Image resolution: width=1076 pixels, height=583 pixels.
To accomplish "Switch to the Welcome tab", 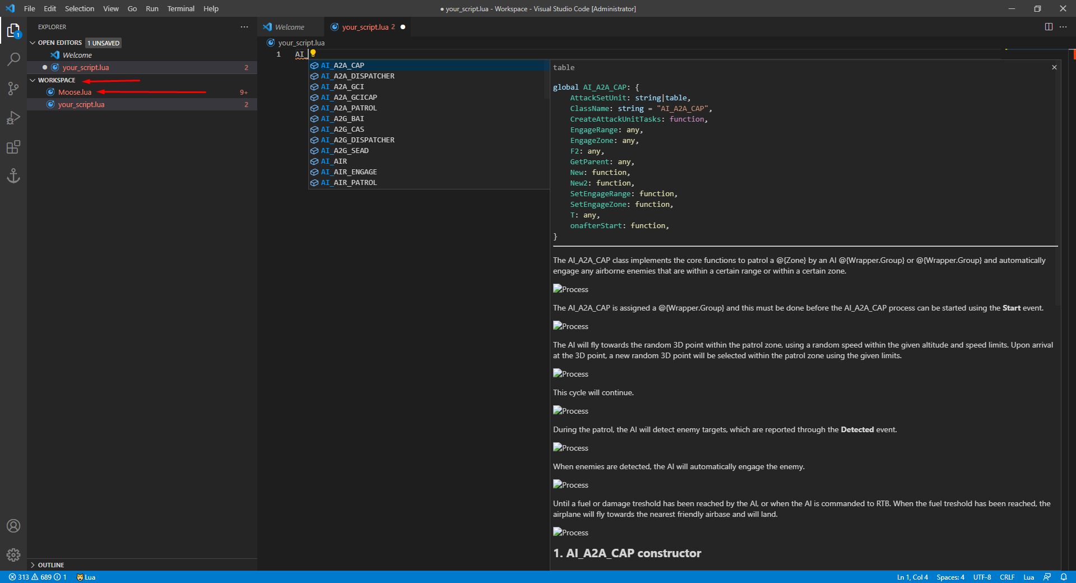I will (290, 27).
